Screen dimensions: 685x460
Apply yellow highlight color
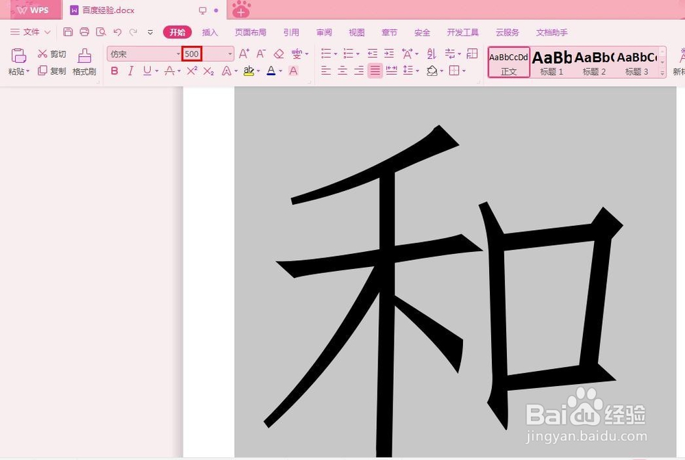249,71
